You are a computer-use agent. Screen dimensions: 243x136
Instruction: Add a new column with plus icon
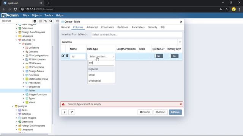pos(180,42)
